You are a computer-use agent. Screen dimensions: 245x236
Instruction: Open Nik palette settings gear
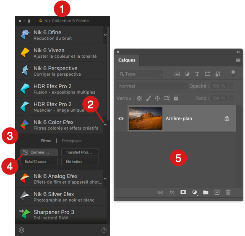click(x=21, y=230)
